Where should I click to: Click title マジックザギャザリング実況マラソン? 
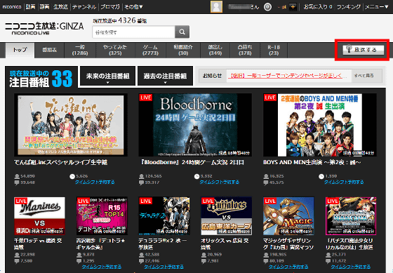[288, 244]
